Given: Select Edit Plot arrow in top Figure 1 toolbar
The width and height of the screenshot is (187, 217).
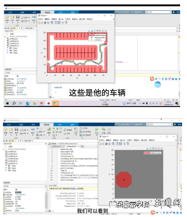Looking at the screenshot, I should pyautogui.click(x=62, y=23).
